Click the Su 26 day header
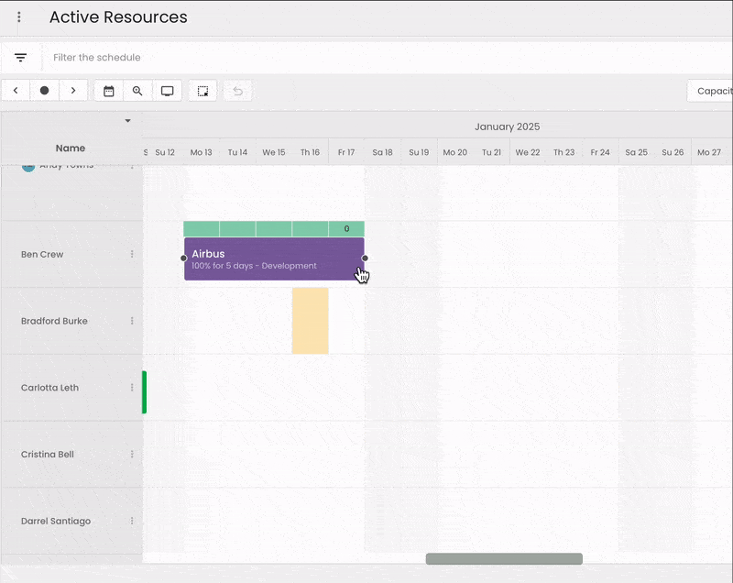Viewport: 733px width, 583px height. tap(673, 152)
